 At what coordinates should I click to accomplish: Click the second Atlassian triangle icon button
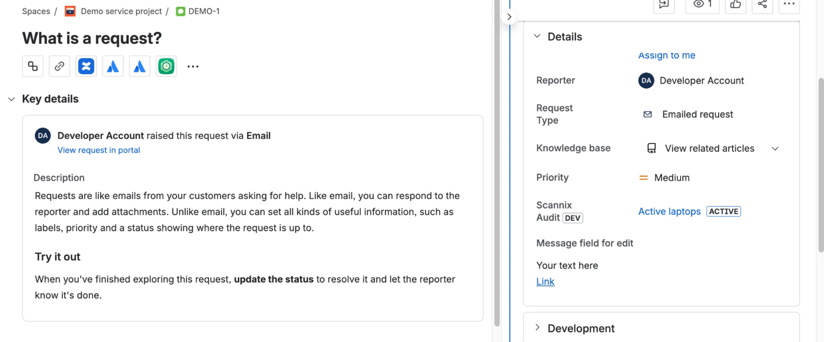click(x=139, y=67)
